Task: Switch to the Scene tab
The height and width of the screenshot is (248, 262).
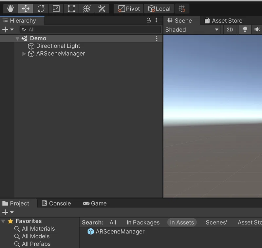Action: (182, 21)
